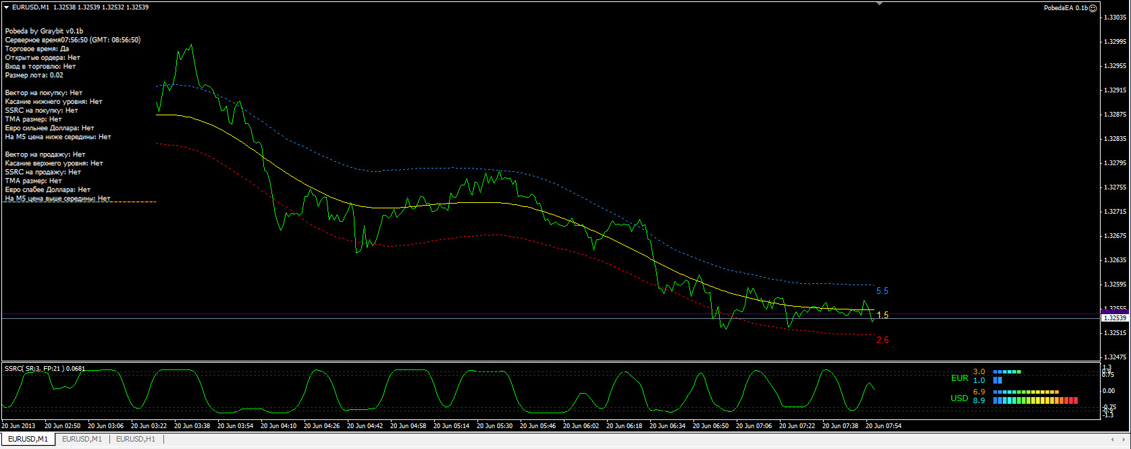Click the current price label 1.32539
The width and height of the screenshot is (1131, 449).
click(x=1114, y=318)
